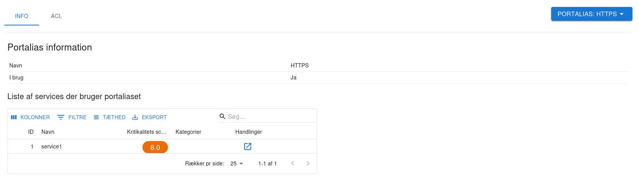
Task: Expand the PORTALIAS: HTTPS dropdown
Action: point(591,14)
